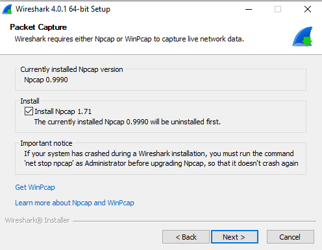
Task: Click the large shark fin installer logo
Action: [x=303, y=36]
